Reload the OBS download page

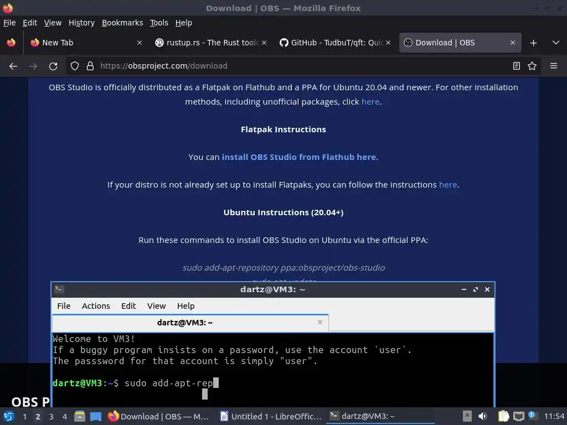(53, 66)
